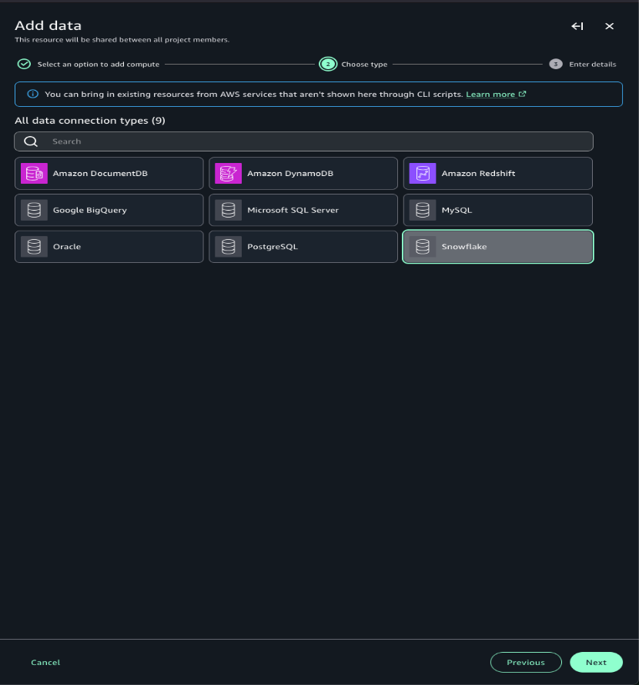Click the info icon in the banner
Image resolution: width=639 pixels, height=685 pixels.
33,94
